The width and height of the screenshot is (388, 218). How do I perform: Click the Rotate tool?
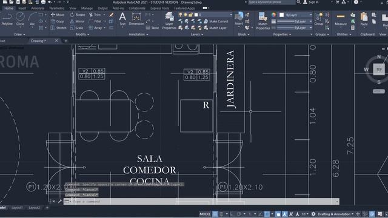click(78, 15)
